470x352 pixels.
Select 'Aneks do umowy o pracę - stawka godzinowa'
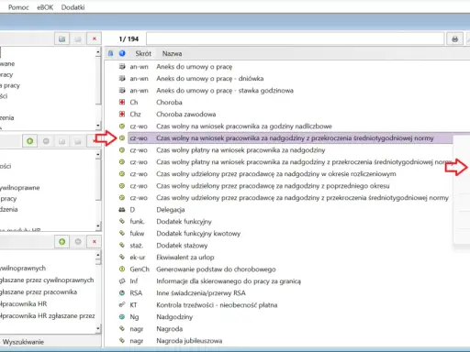pyautogui.click(x=225, y=91)
